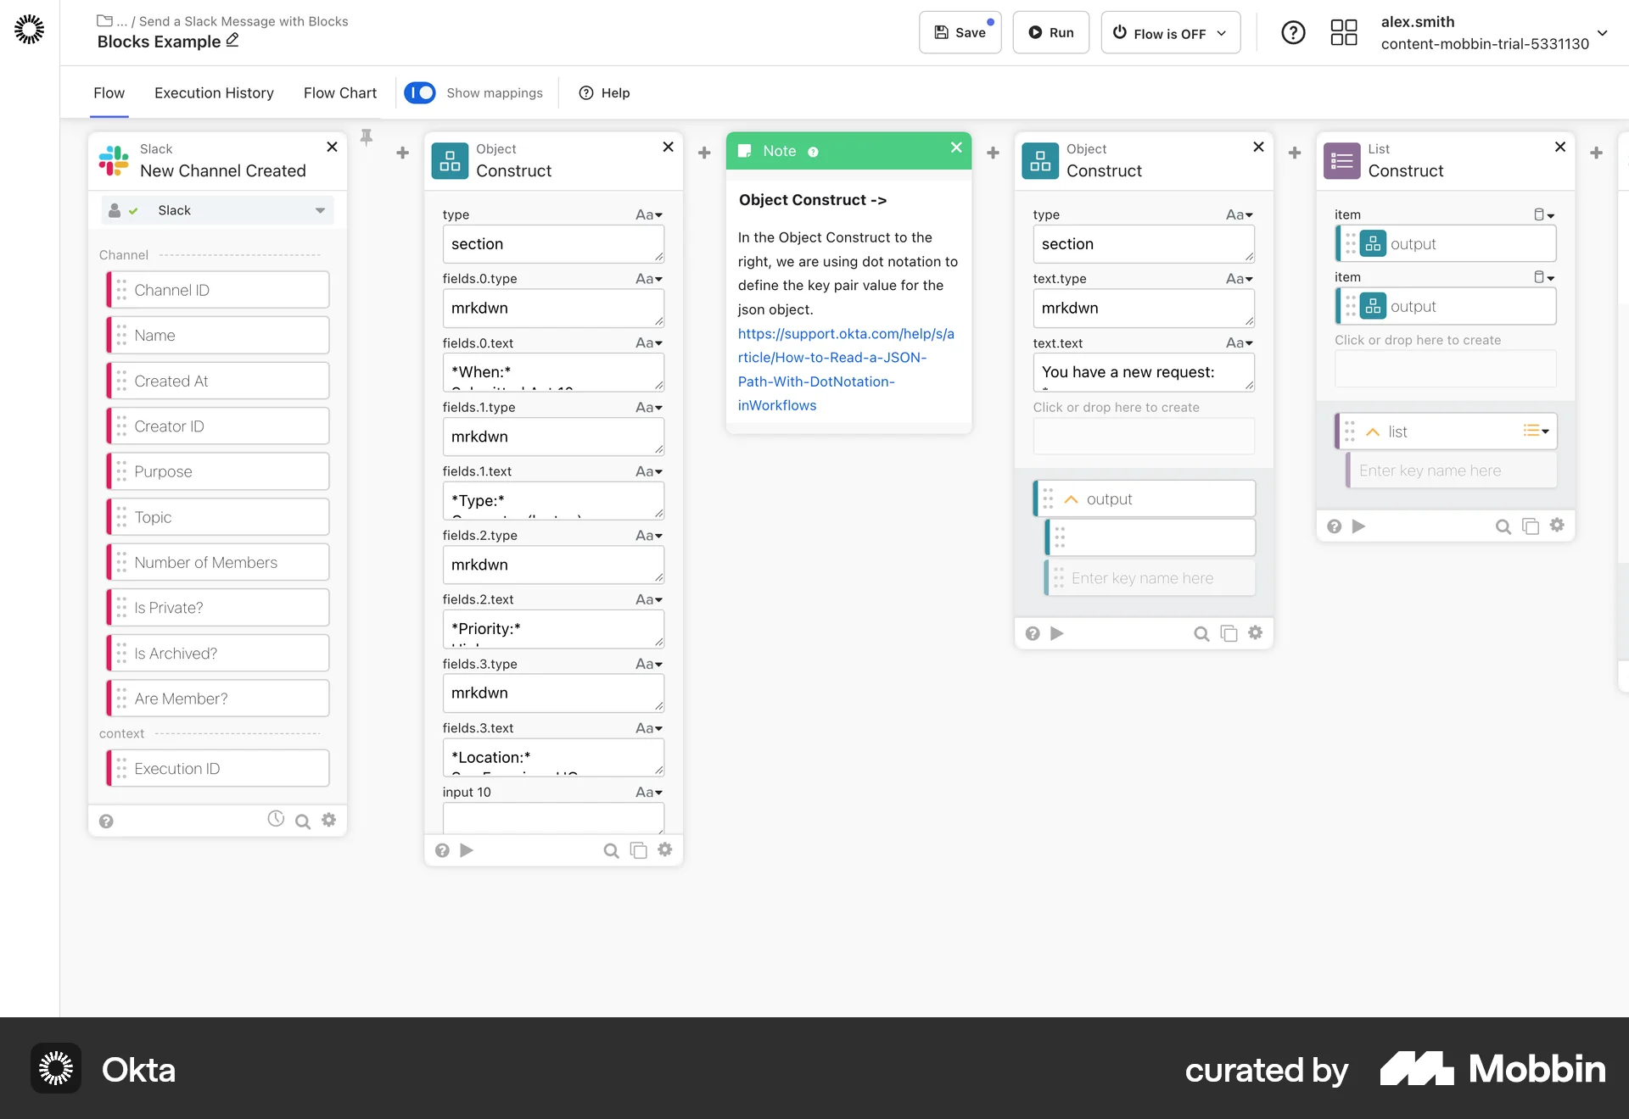
Task: Open the Slack connection dropdown
Action: 320,210
